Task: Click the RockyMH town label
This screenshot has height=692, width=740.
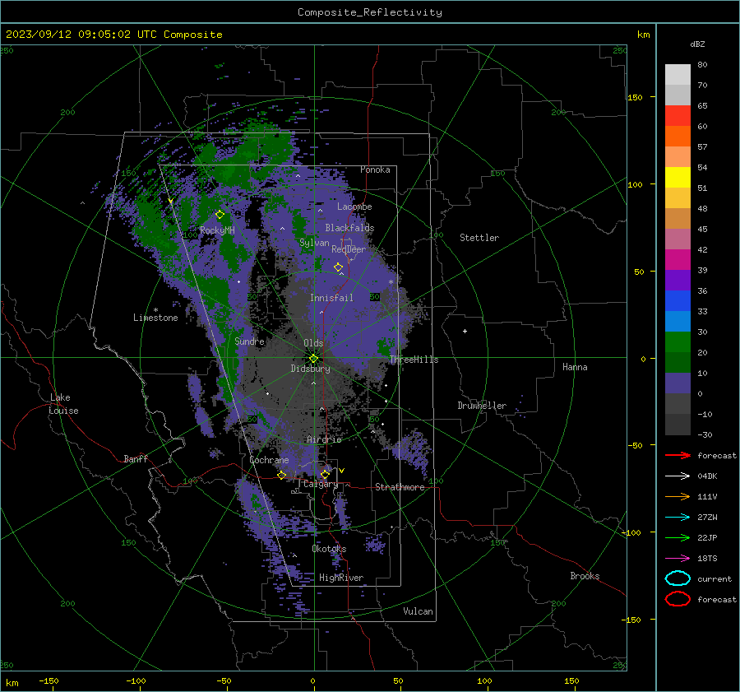Action: (x=217, y=230)
